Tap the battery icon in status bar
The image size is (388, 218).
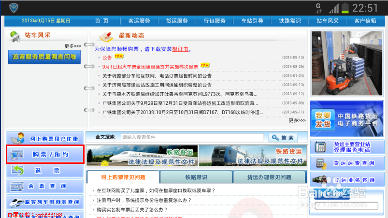click(345, 8)
